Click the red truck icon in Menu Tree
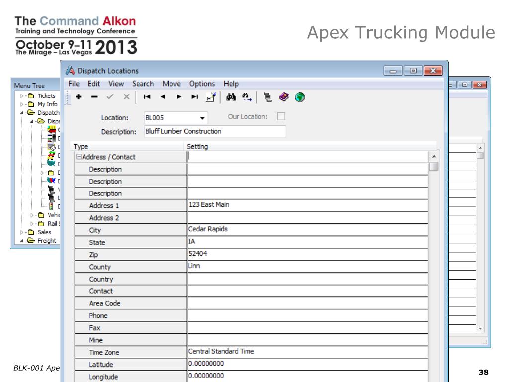509x382 pixels. coord(52,130)
